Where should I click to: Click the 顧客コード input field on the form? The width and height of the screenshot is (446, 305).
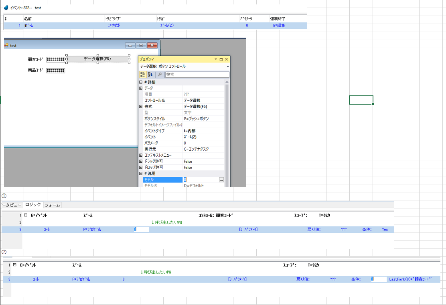point(55,59)
